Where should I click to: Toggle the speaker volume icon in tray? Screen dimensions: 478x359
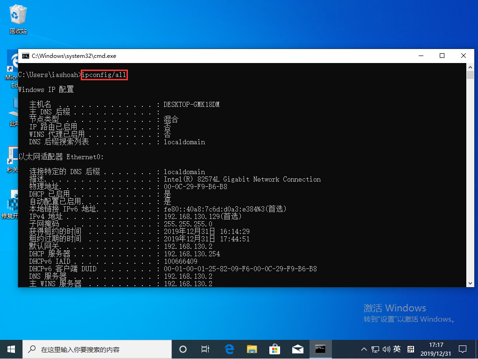point(386,349)
